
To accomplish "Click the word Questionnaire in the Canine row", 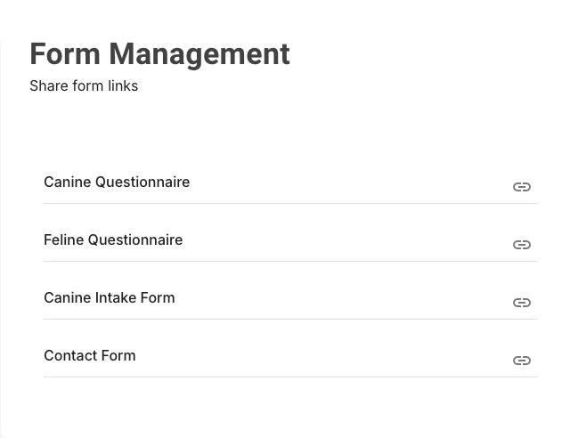I will coord(142,182).
